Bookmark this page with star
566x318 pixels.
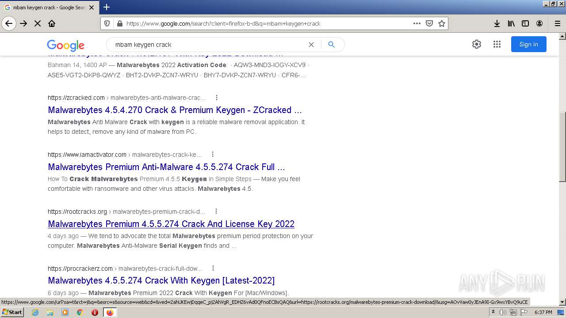tap(441, 23)
